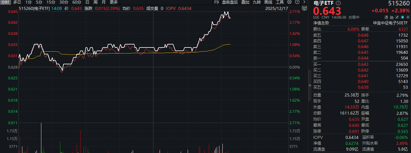Switch to the 5分 chart tab
411x153 pixels.
click(x=39, y=2)
